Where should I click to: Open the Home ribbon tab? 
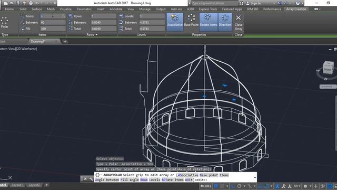(x=9, y=9)
